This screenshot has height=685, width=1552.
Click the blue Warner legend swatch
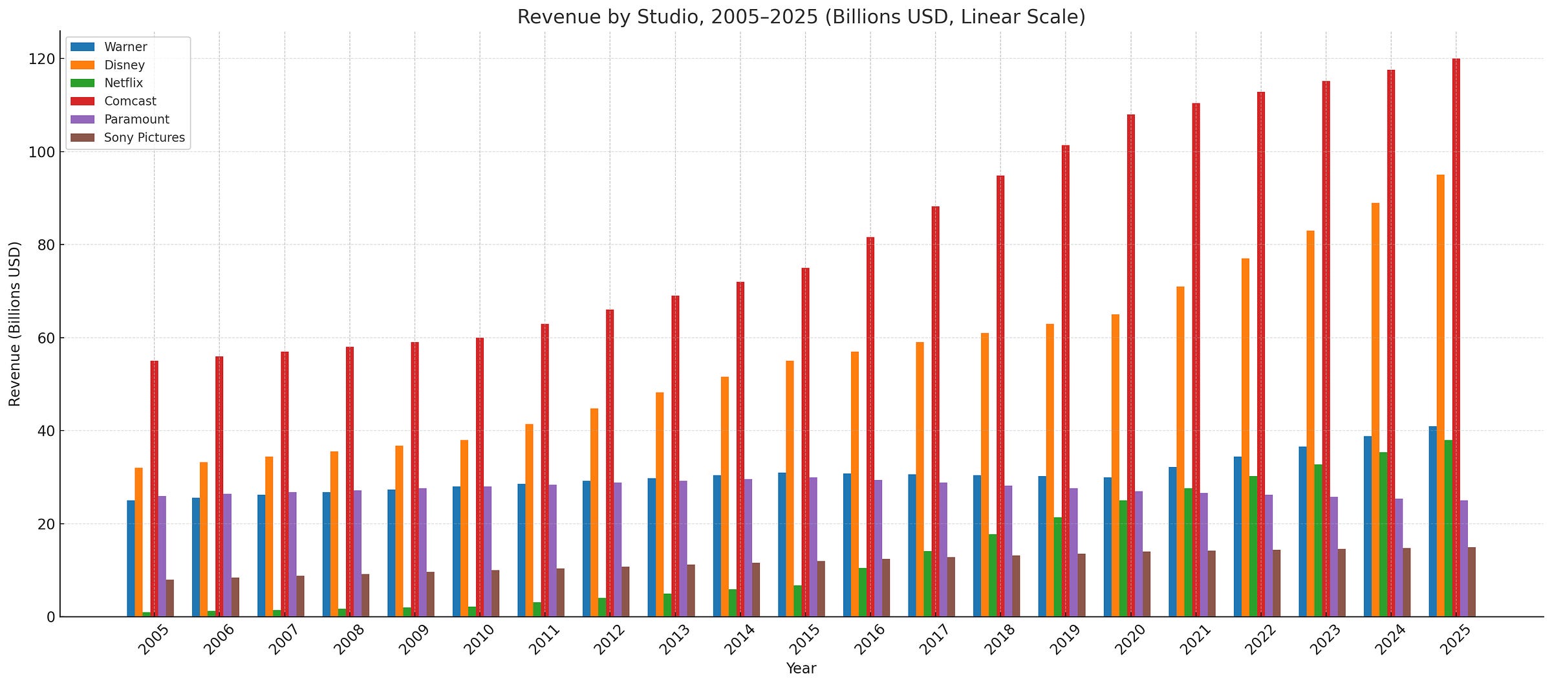[83, 47]
